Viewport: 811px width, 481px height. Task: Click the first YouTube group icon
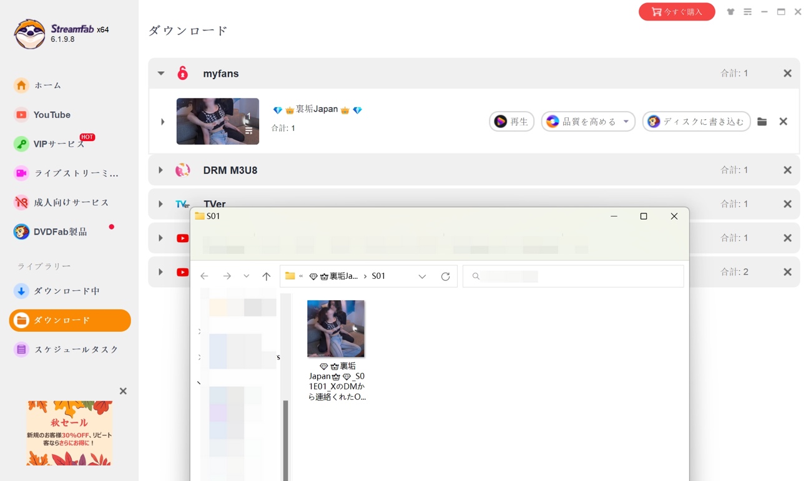coord(183,238)
